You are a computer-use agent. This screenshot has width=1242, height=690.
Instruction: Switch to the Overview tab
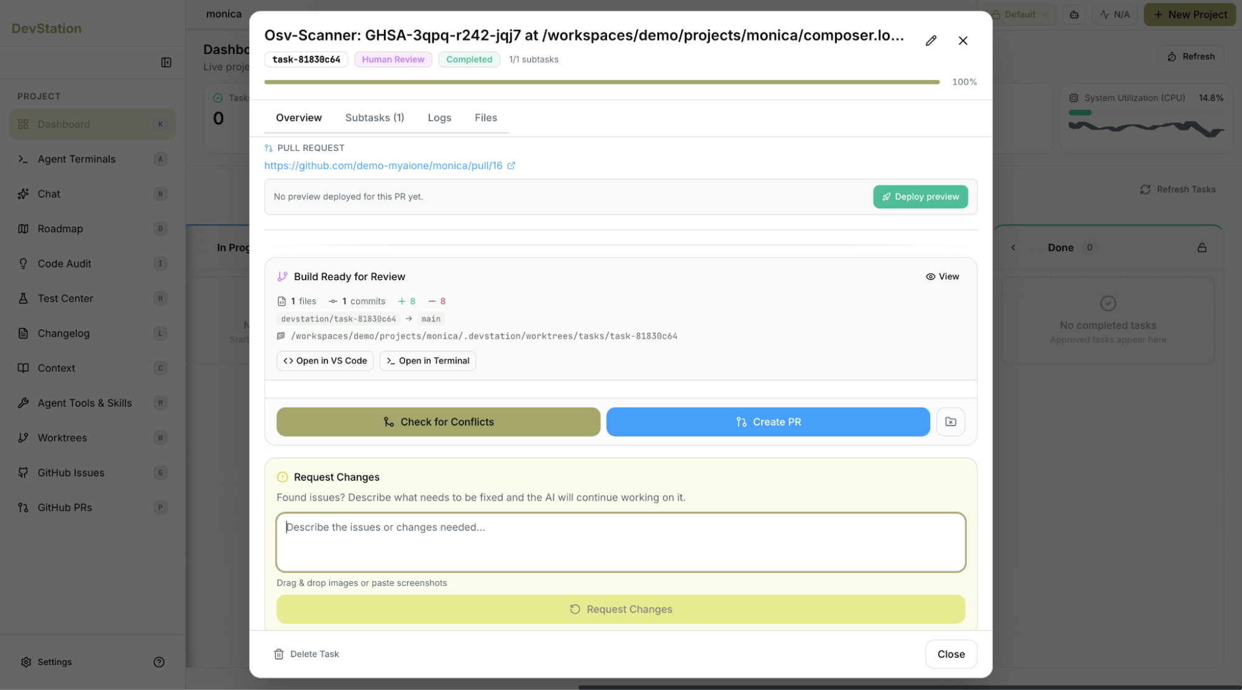point(299,118)
